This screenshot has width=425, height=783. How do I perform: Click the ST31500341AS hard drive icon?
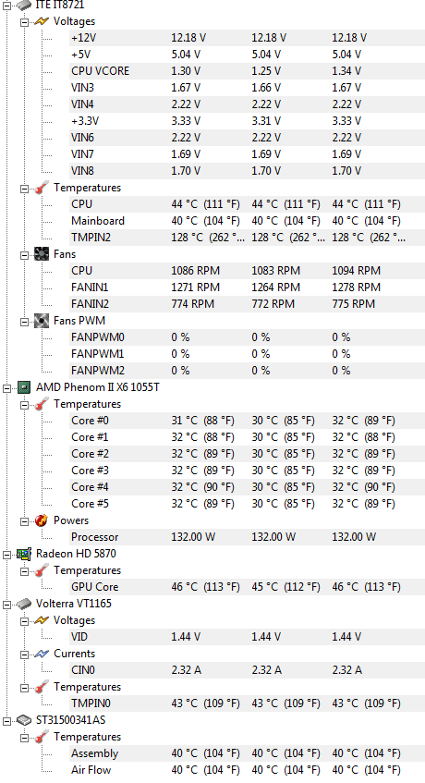click(23, 720)
